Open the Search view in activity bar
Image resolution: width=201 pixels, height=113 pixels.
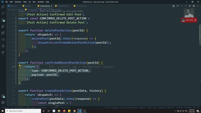click(x=3, y=13)
